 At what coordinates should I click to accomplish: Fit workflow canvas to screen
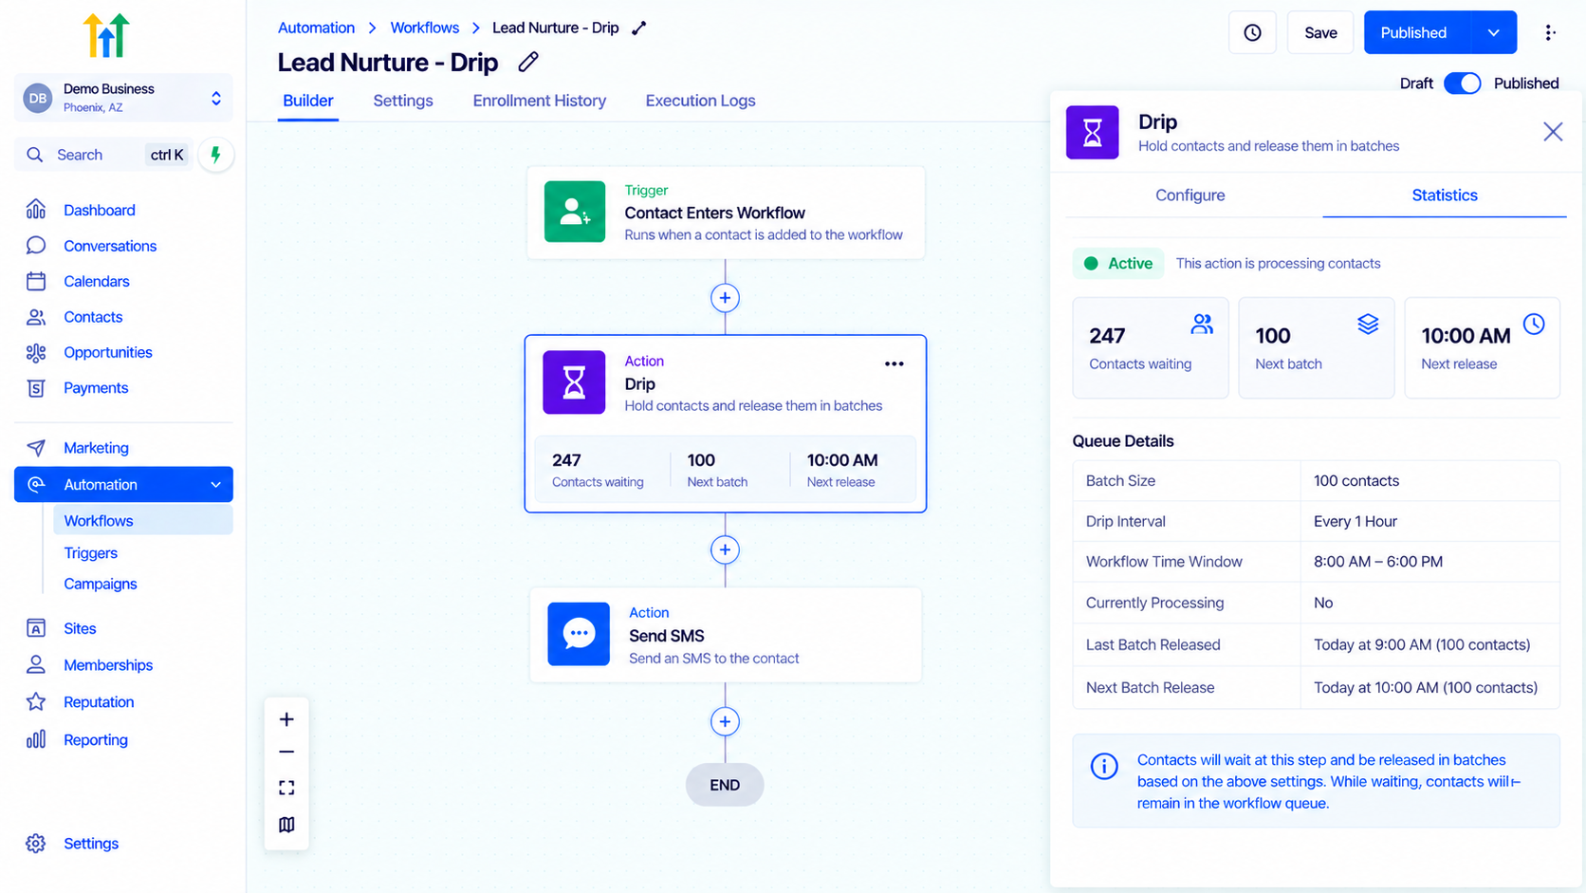click(x=286, y=788)
